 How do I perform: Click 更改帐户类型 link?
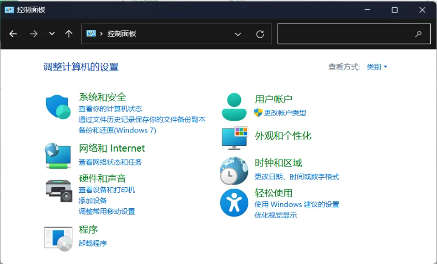click(285, 113)
